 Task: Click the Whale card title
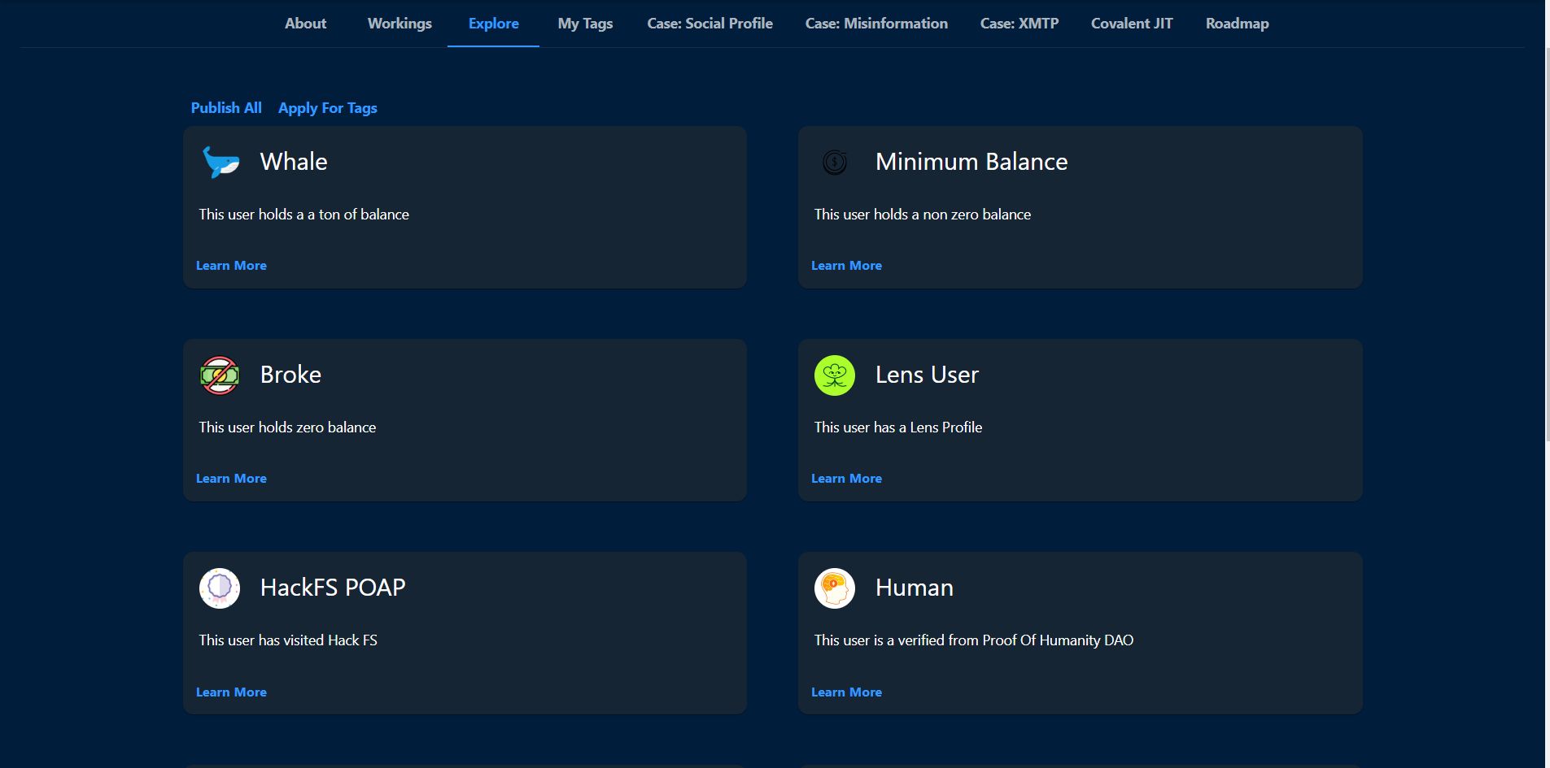point(294,162)
